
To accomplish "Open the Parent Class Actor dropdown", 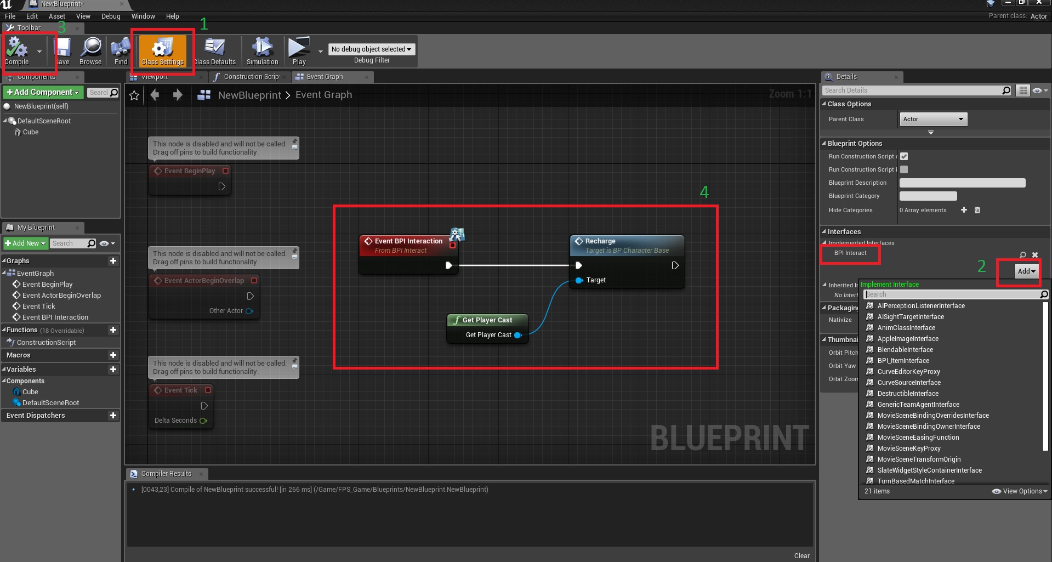I will pos(933,120).
